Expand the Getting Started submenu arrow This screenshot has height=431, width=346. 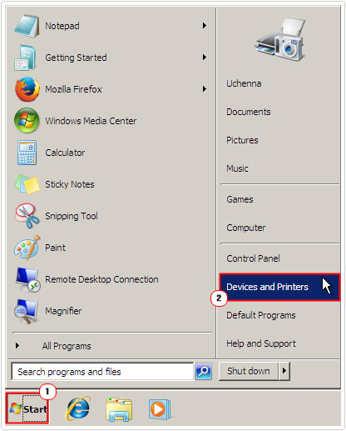[x=205, y=58]
